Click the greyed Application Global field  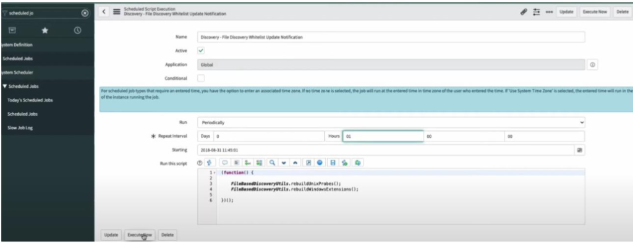coord(391,64)
